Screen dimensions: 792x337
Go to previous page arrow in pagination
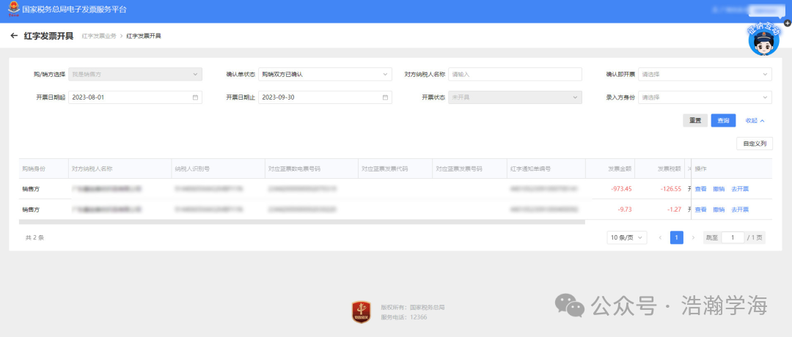coord(660,237)
